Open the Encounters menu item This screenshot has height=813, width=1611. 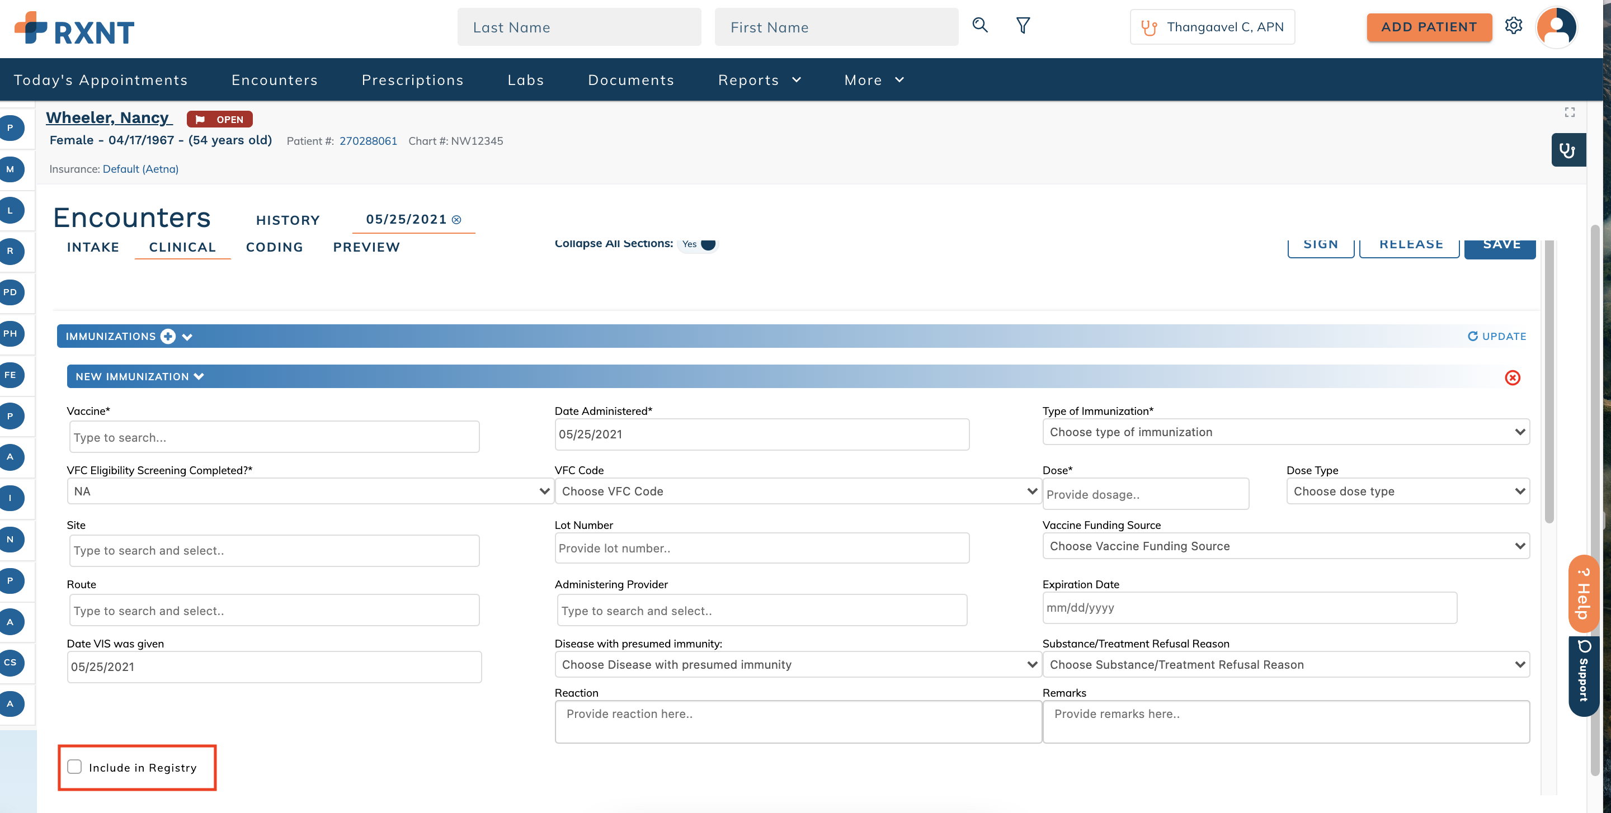tap(275, 80)
